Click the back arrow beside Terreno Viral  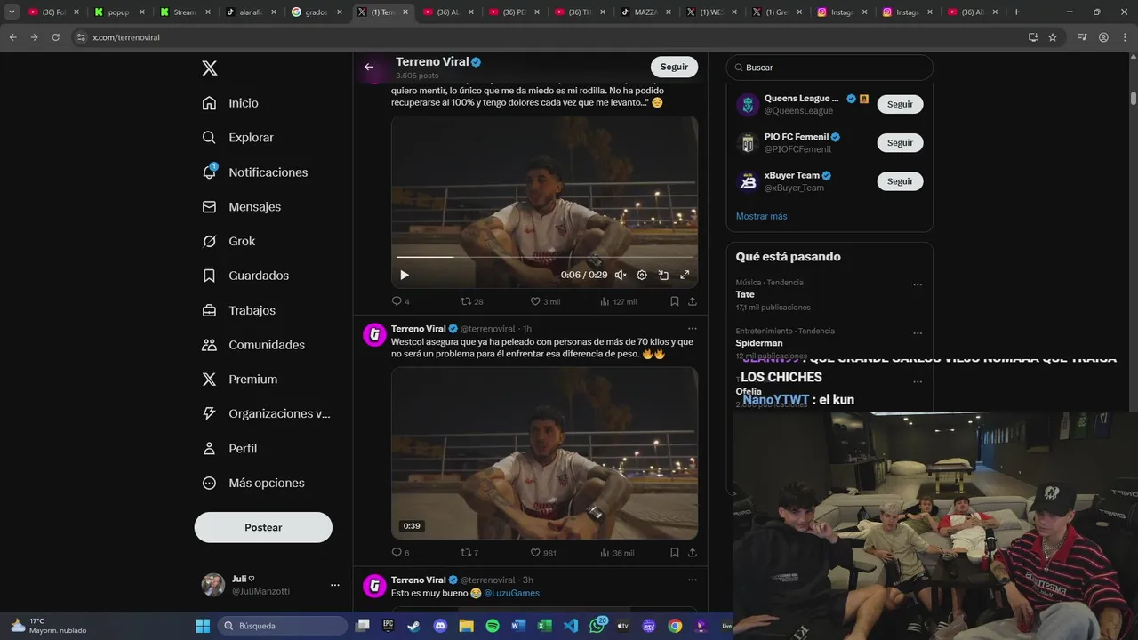tap(369, 67)
